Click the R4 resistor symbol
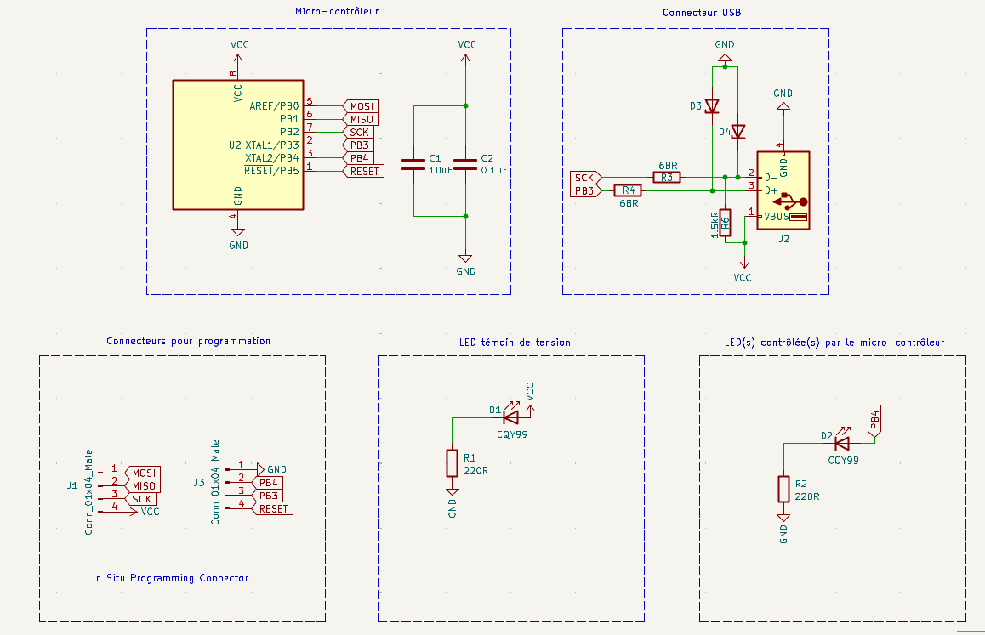Screen dimensions: 985x635 (x=629, y=190)
